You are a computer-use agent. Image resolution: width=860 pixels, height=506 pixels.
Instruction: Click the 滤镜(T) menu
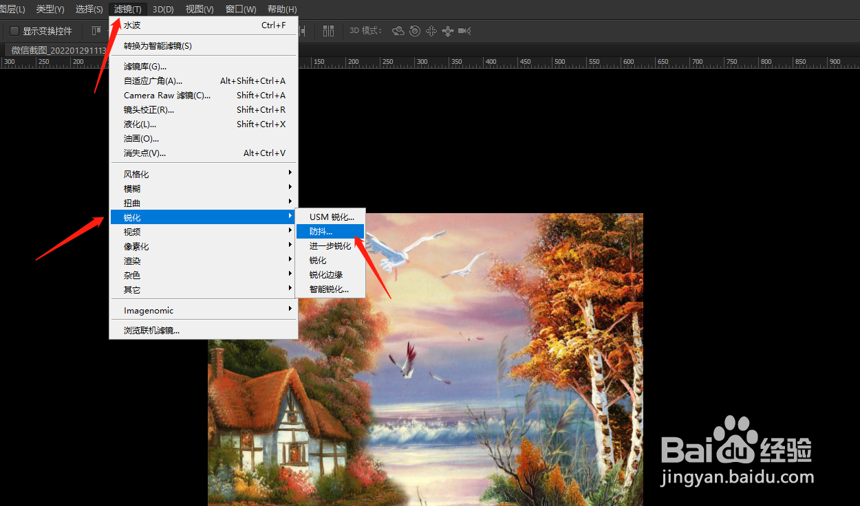[128, 9]
